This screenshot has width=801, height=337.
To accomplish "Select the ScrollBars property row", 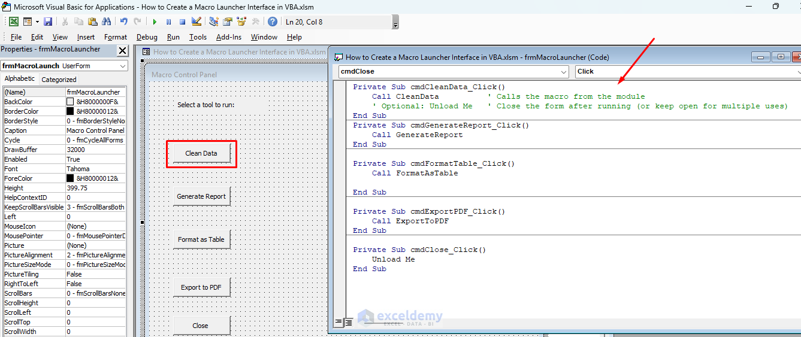I will click(64, 293).
